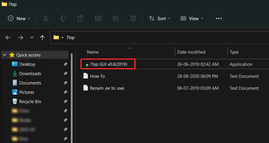
Task: Open Recycle Bin in sidebar
Action: click(x=30, y=102)
